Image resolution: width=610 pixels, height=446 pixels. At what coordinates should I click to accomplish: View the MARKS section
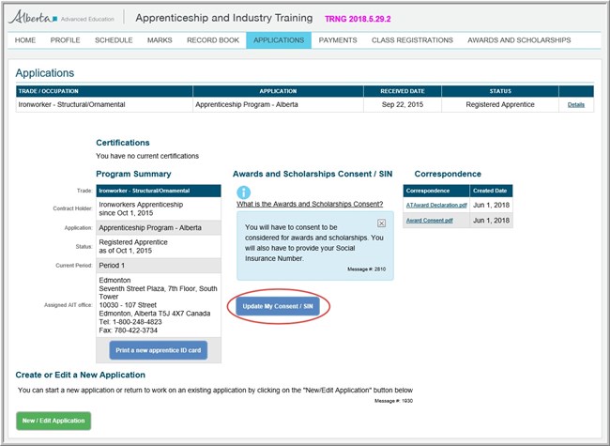(160, 40)
